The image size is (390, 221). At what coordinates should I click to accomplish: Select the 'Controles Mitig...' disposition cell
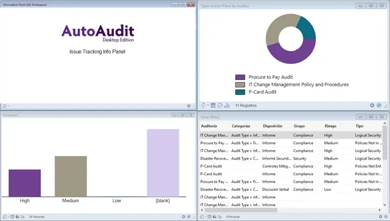(276, 166)
